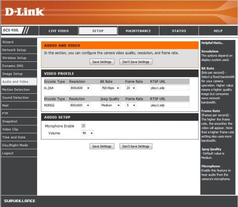This screenshot has height=207, width=238.
Task: Go to Network Setup
Action: click(x=19, y=50)
